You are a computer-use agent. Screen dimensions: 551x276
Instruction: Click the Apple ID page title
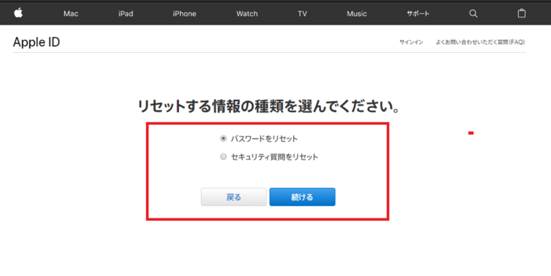(37, 42)
